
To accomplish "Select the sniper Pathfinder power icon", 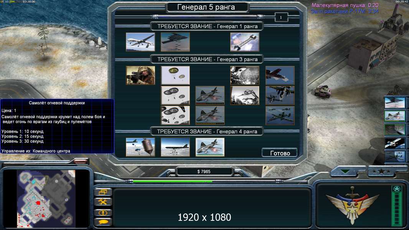I will click(140, 75).
